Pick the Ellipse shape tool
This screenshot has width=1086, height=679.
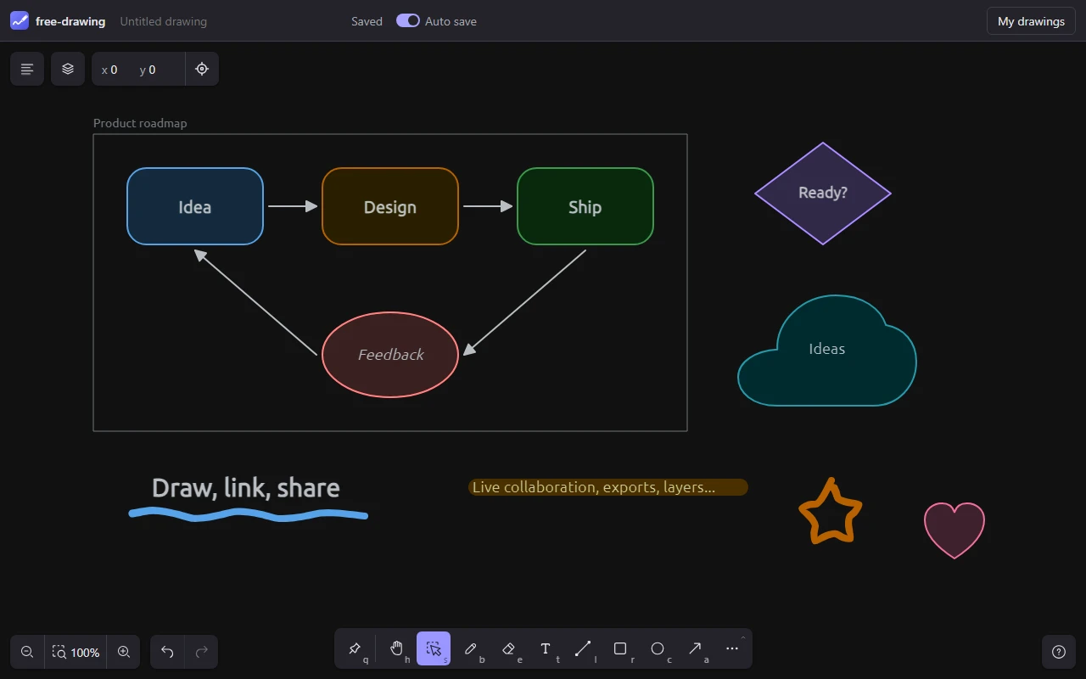click(x=658, y=649)
